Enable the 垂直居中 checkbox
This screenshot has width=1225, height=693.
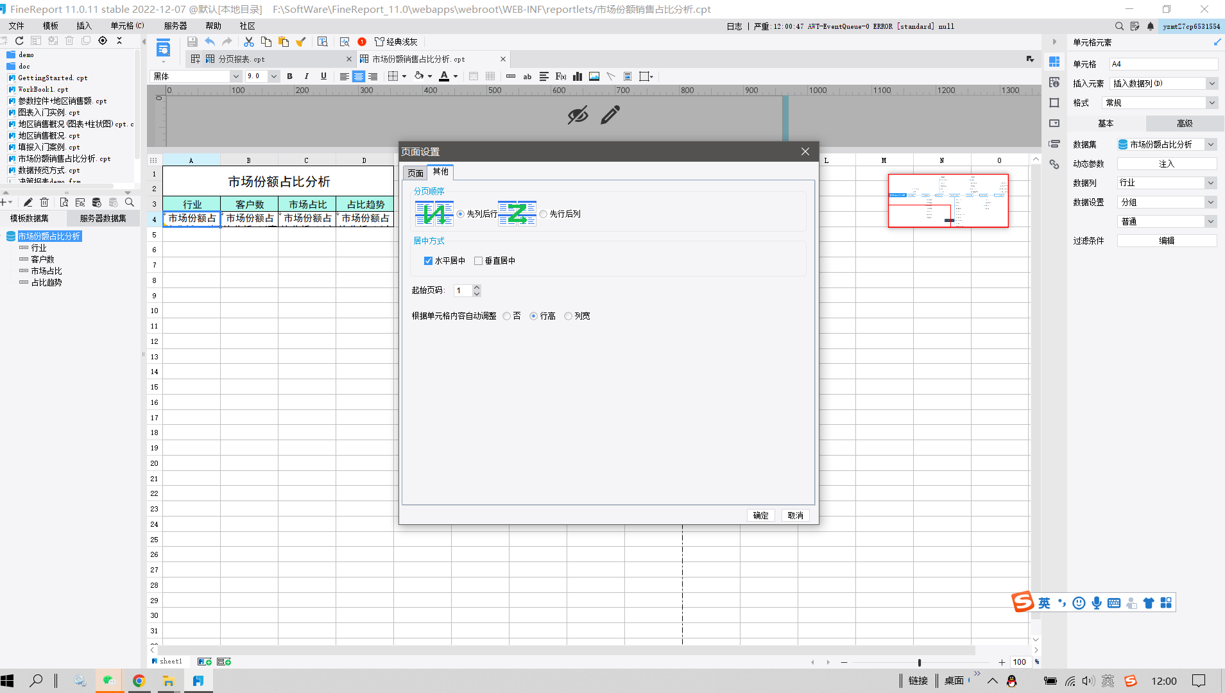click(479, 261)
